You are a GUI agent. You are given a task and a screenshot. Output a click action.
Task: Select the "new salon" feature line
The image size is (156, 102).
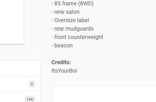pos(65,12)
